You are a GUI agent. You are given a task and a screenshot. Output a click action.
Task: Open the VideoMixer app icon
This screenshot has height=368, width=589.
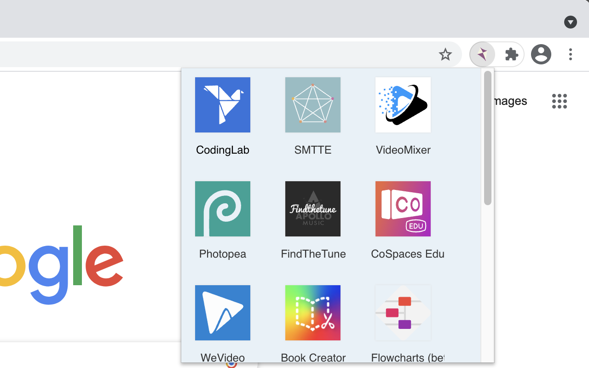pyautogui.click(x=403, y=105)
